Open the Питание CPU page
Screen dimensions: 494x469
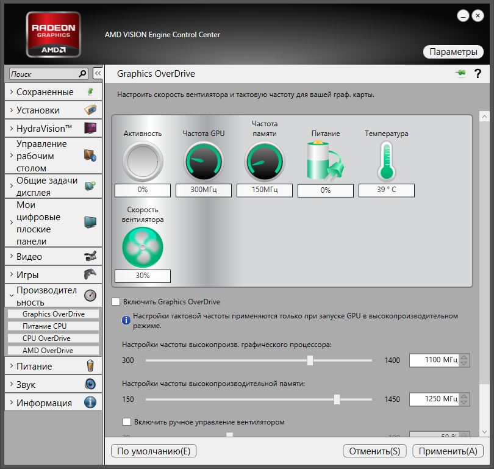tap(53, 326)
